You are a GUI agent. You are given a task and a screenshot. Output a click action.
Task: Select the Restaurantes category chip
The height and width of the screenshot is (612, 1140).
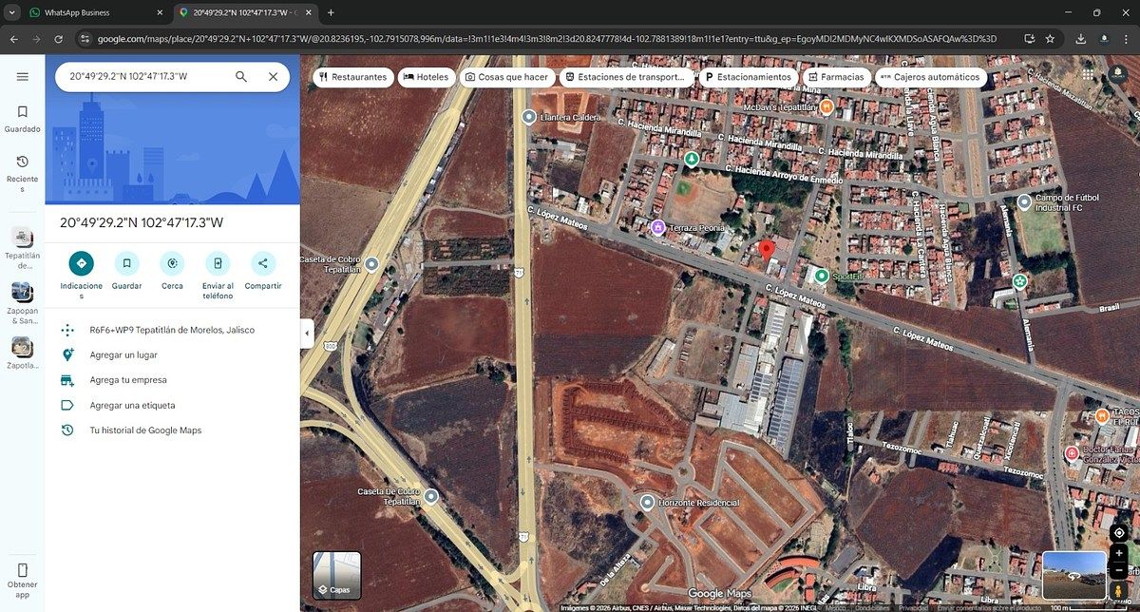[353, 77]
